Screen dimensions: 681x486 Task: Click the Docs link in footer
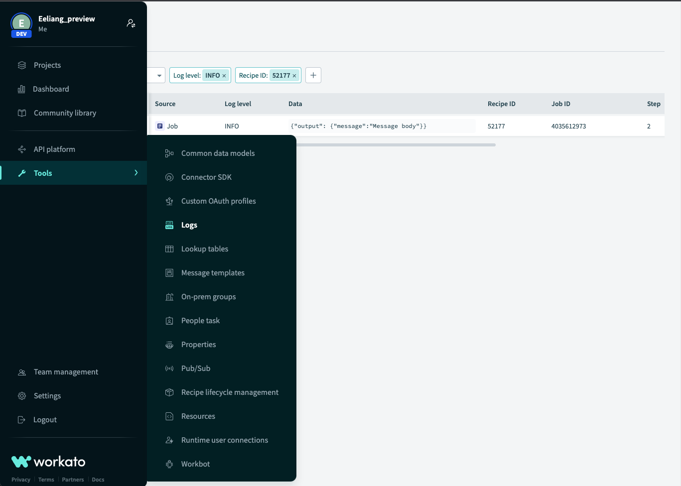pyautogui.click(x=98, y=480)
